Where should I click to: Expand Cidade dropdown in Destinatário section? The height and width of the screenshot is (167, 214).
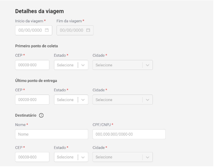(x=122, y=157)
